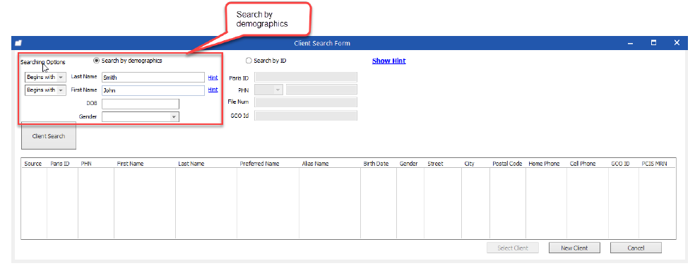695x273 pixels.
Task: Sort results by the Birth Date column header
Action: [376, 164]
